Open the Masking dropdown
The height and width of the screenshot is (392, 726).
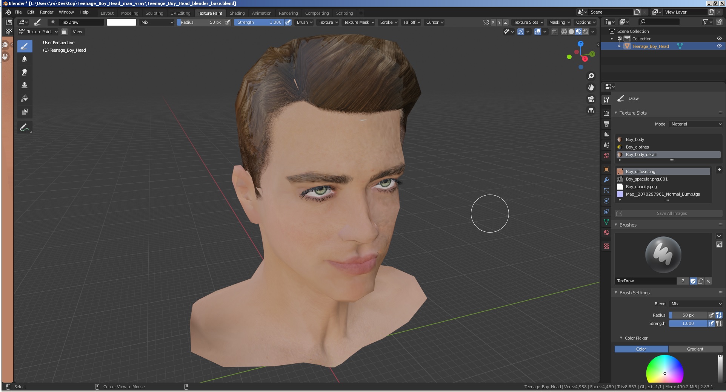point(559,22)
